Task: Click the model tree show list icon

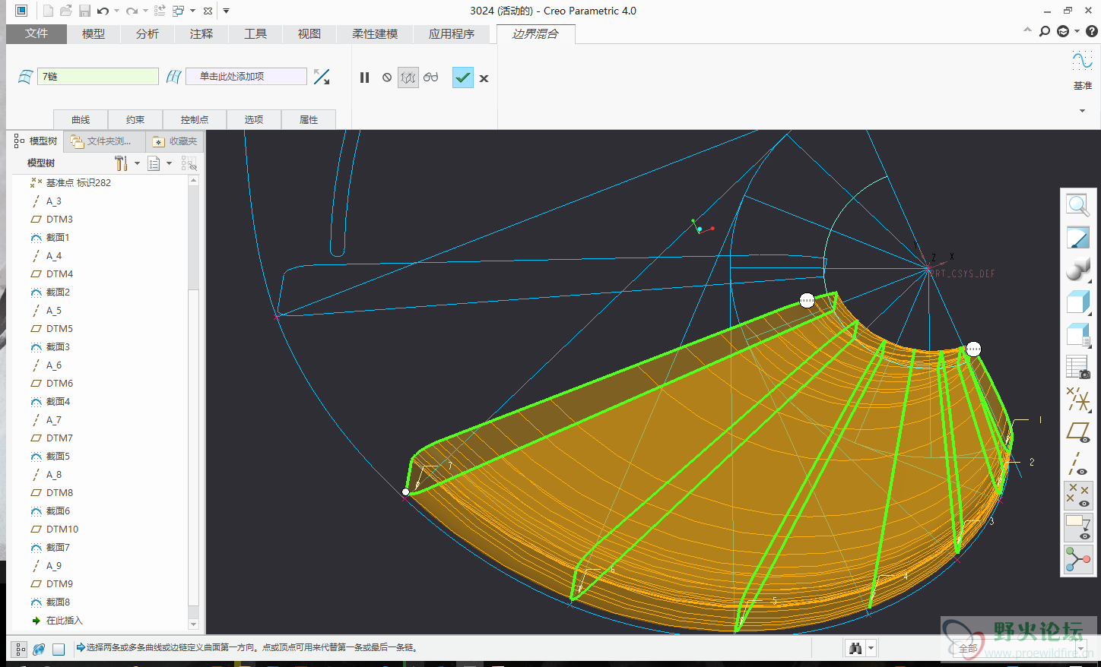Action: (154, 163)
